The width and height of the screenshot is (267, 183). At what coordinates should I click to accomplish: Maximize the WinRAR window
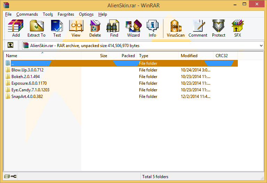[x=244, y=4]
